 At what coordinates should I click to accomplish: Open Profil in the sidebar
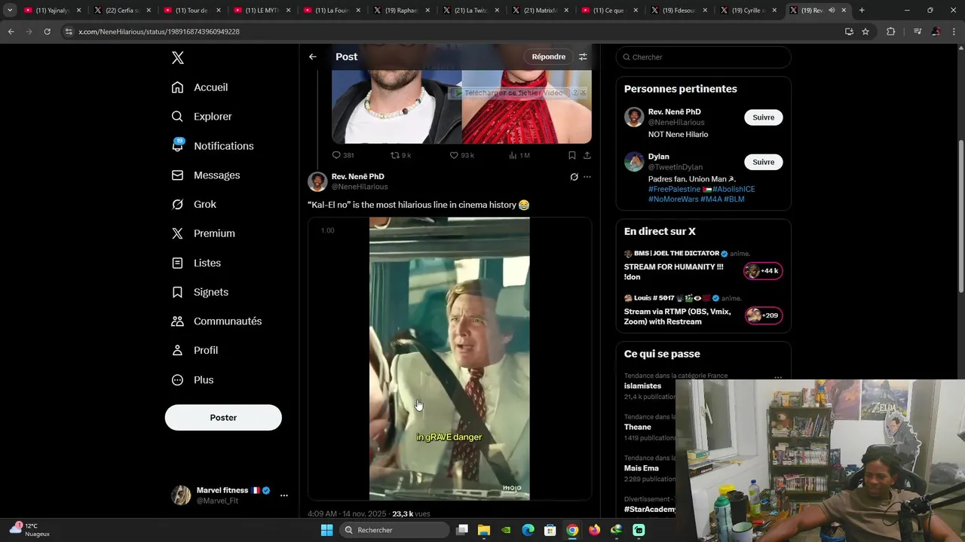[195, 351]
